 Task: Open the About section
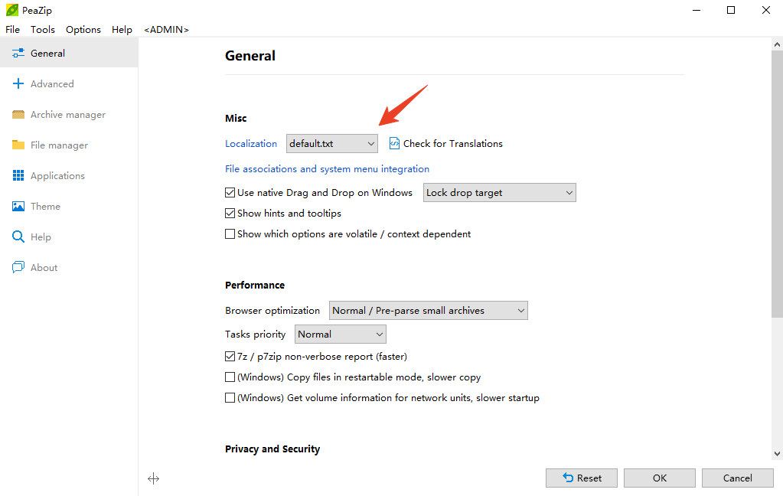[44, 267]
